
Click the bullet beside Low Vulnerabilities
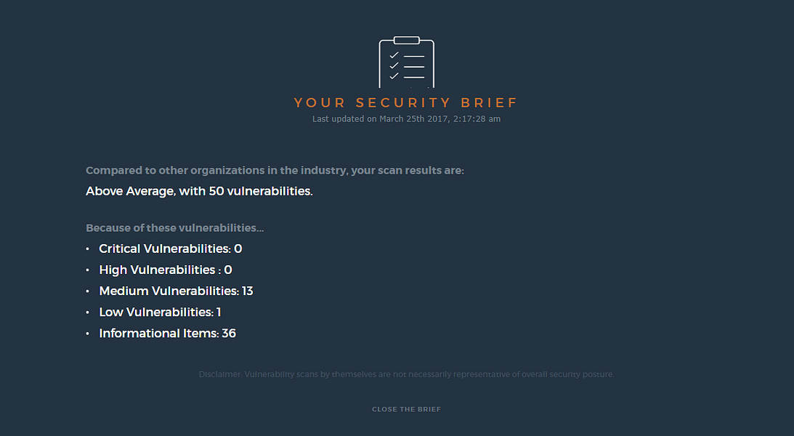click(x=88, y=312)
